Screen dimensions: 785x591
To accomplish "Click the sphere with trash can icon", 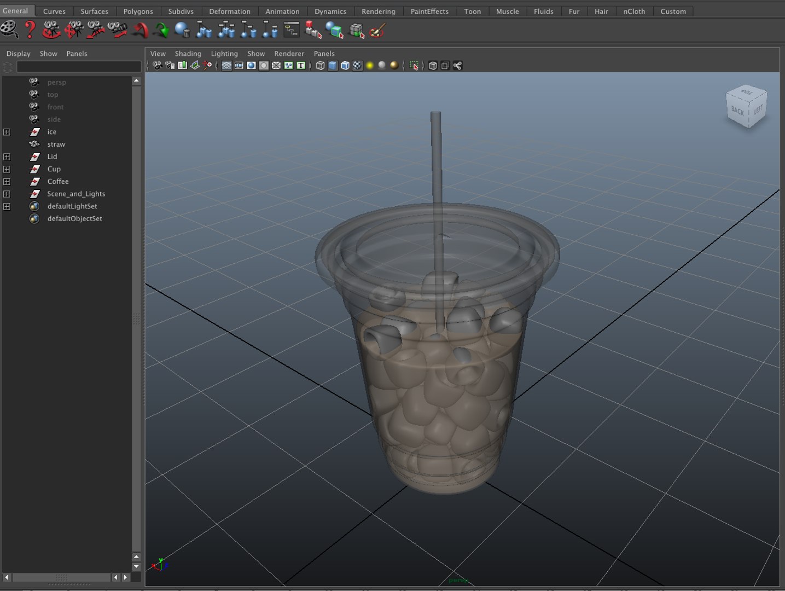I will click(x=182, y=30).
